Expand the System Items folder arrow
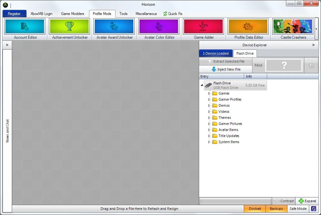 (x=209, y=142)
